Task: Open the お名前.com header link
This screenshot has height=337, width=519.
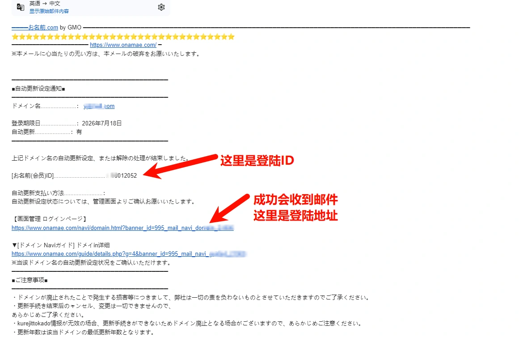Action: point(35,27)
